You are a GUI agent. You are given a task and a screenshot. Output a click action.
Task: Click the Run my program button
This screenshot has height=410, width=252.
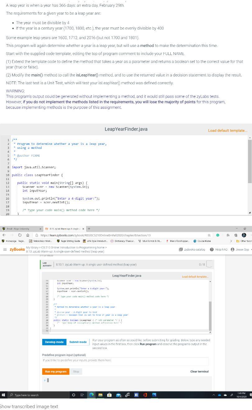tap(55, 371)
